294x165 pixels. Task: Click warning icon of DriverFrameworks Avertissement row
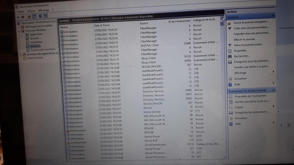pyautogui.click(x=69, y=143)
